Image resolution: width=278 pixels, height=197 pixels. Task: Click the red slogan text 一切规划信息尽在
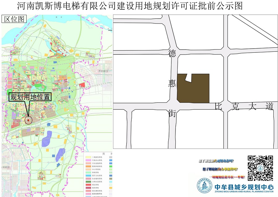(x=228, y=177)
